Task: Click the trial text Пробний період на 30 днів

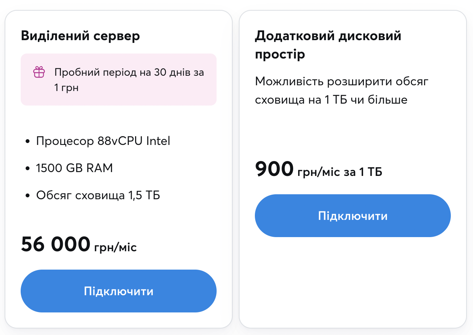Action: tap(129, 72)
